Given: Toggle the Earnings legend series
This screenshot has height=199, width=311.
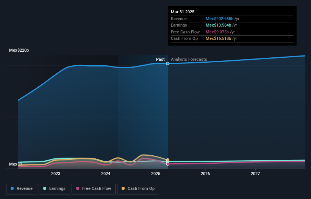Looking at the screenshot, I should [54, 189].
